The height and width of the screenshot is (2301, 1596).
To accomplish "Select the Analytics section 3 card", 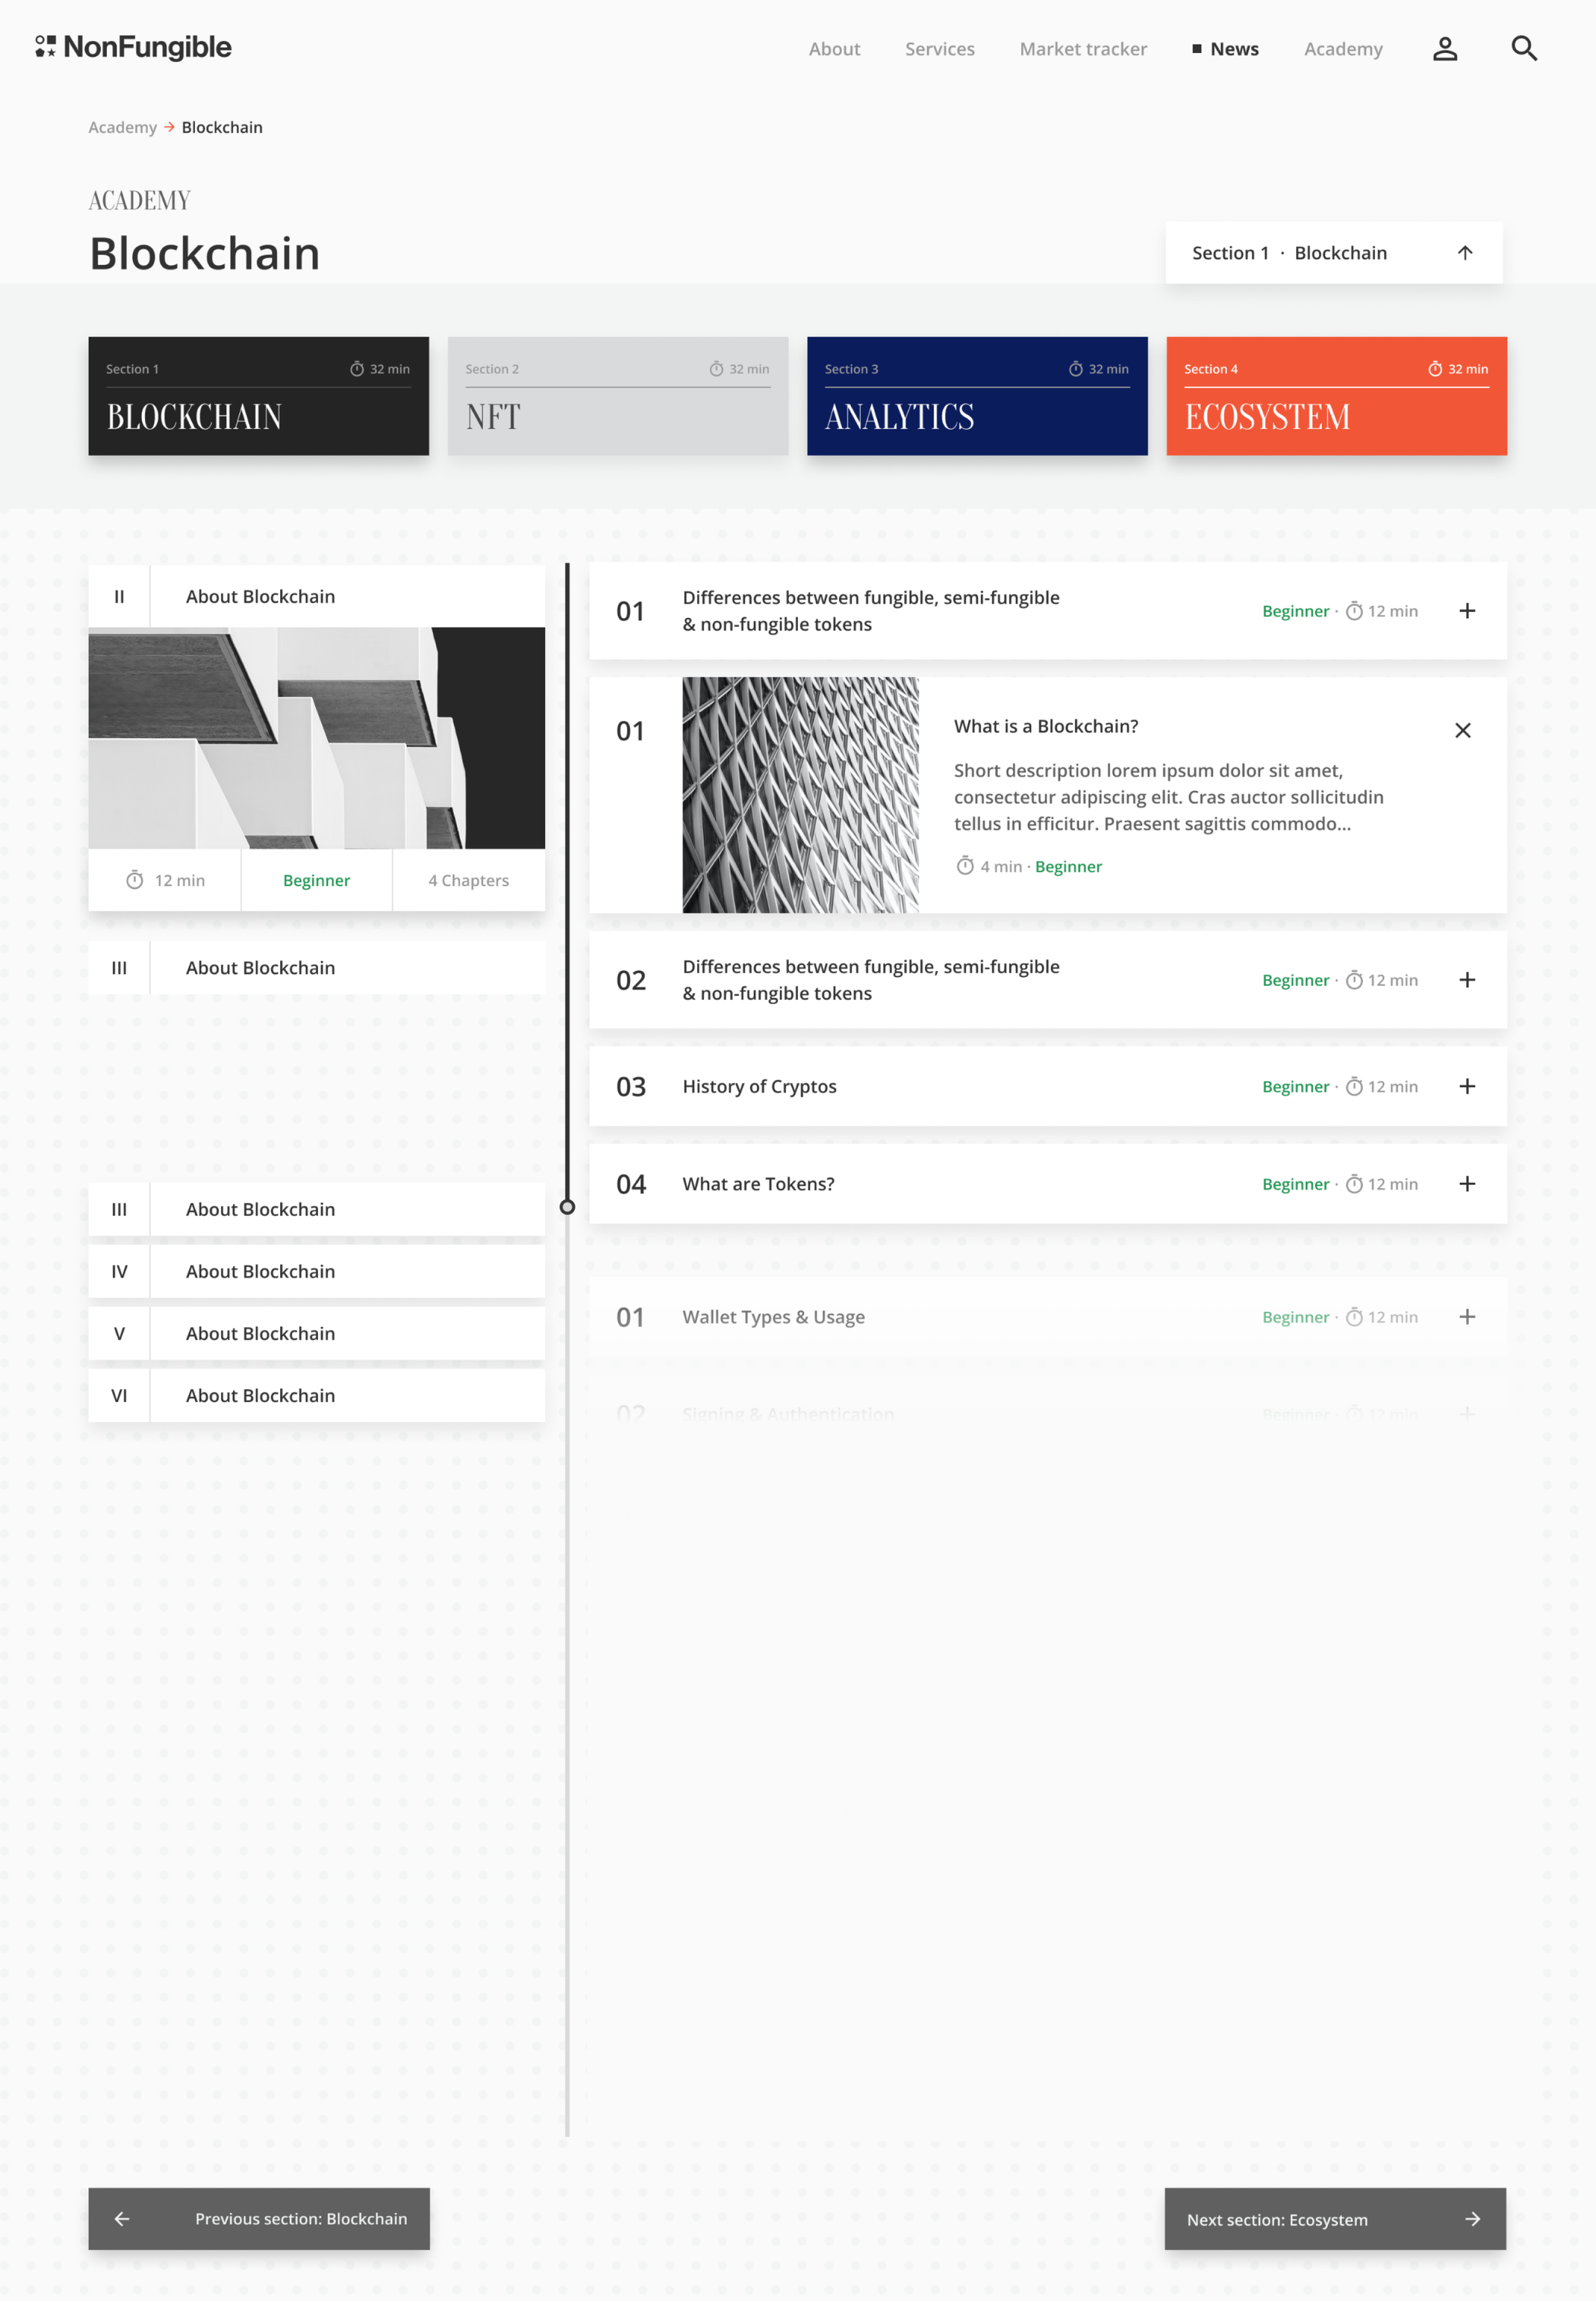I will 976,396.
